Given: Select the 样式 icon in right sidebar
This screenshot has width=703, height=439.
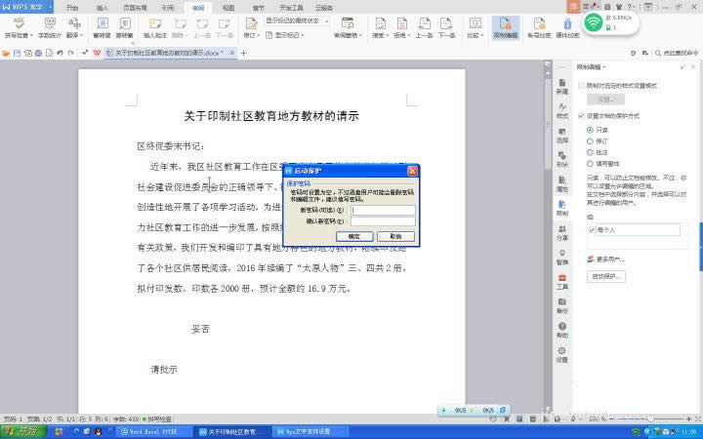Looking at the screenshot, I should (562, 108).
